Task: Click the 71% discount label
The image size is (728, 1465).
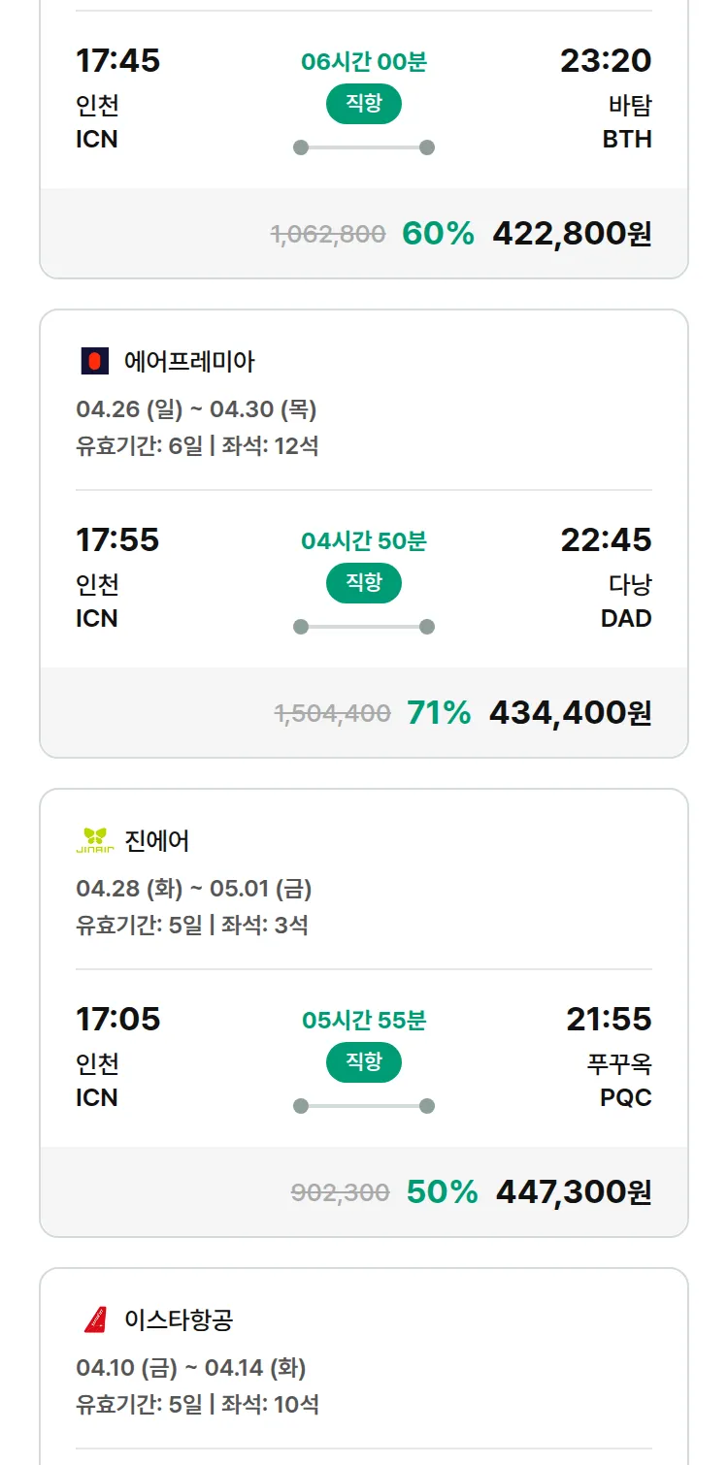Action: (x=439, y=713)
